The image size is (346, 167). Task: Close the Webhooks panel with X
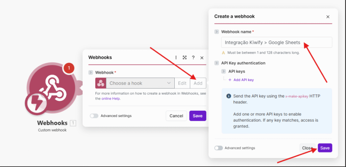pyautogui.click(x=202, y=58)
